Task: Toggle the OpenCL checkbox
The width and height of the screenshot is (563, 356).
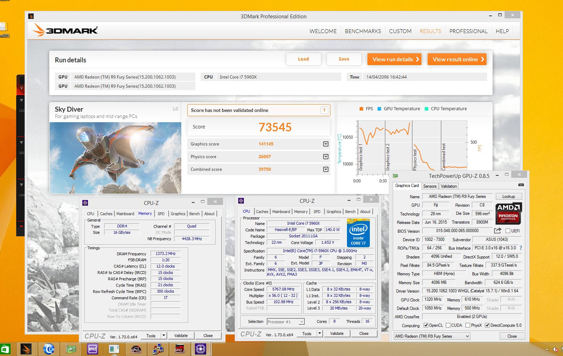Action: click(x=426, y=325)
